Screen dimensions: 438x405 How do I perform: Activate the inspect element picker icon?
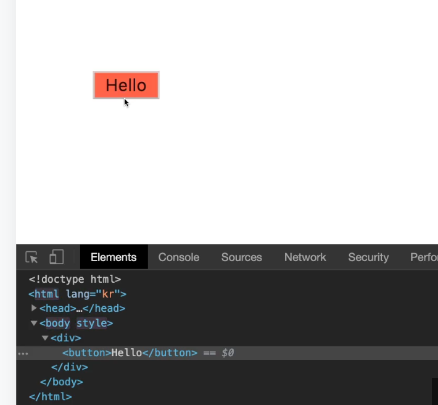tap(31, 257)
